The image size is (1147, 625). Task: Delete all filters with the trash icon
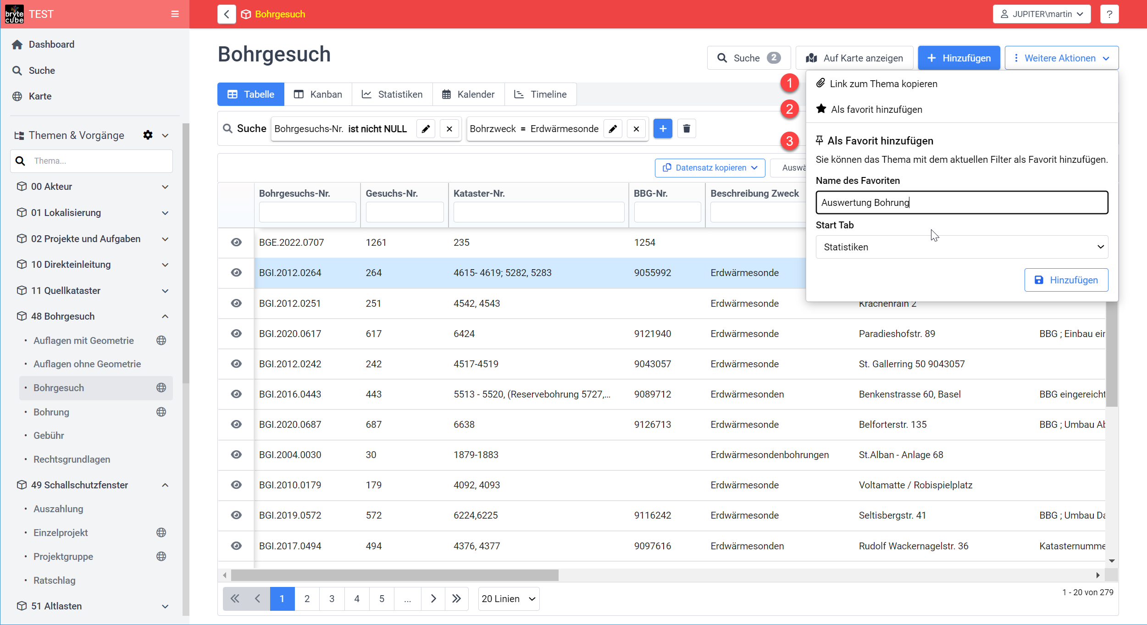click(687, 129)
